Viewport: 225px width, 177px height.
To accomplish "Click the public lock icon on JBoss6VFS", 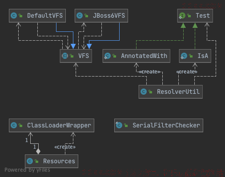I will (86, 15).
